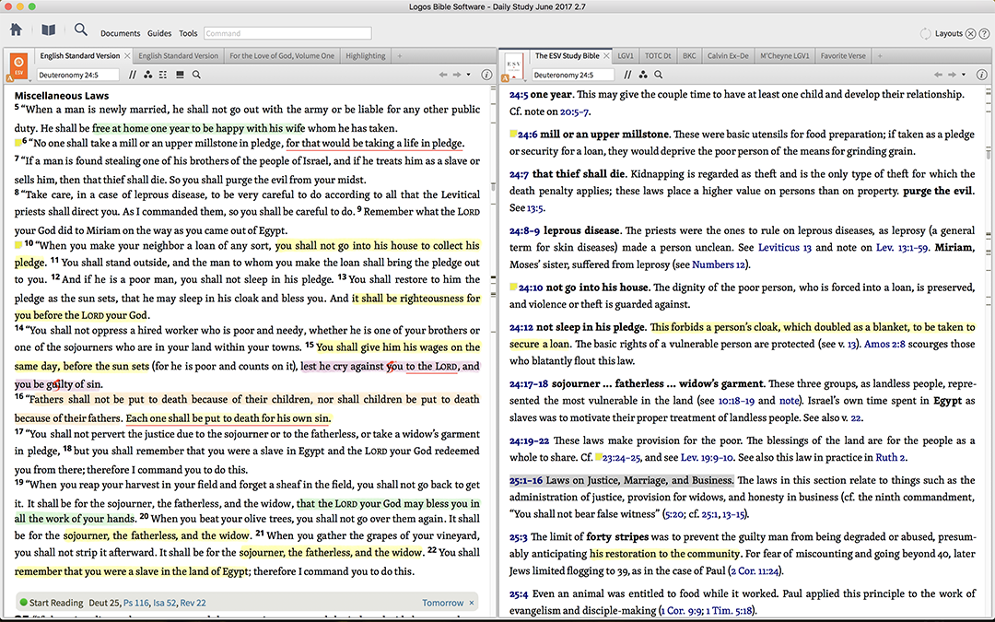Screen dimensions: 995x622
Task: Follow the Amos 2:8 link
Action: pos(884,344)
